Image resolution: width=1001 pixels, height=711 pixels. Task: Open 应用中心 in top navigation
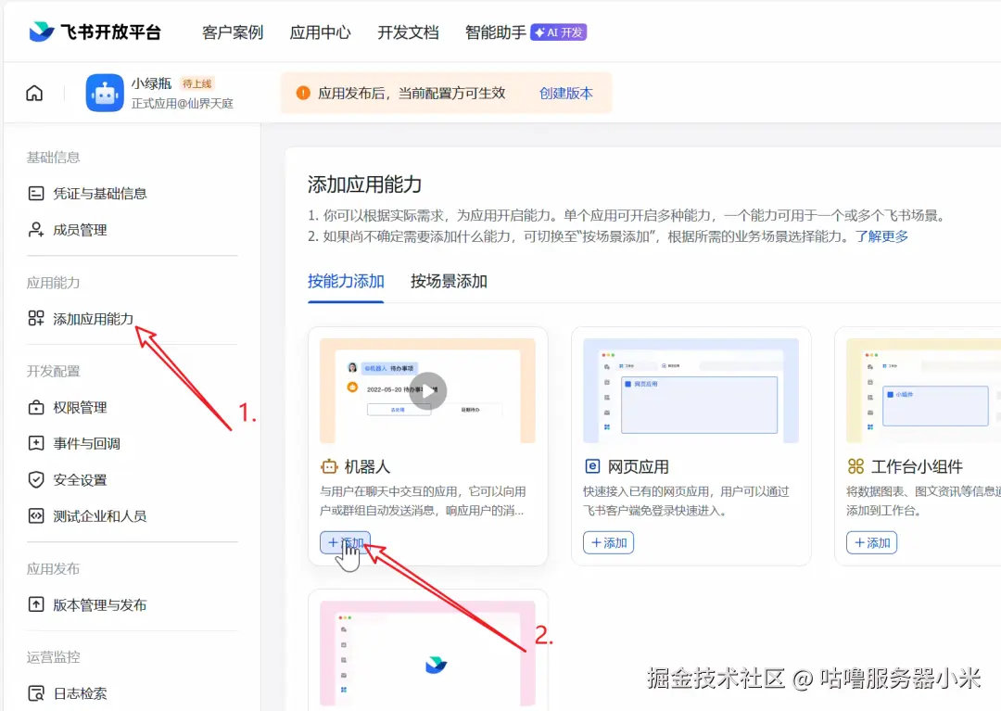point(321,32)
